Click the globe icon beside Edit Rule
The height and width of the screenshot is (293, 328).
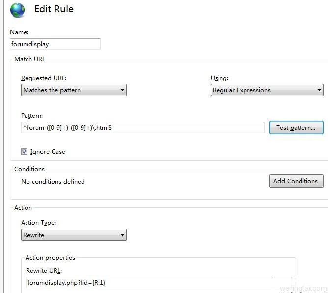pyautogui.click(x=17, y=10)
